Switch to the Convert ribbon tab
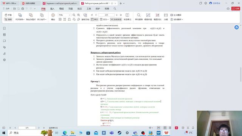Image resolution: width=242 pixels, height=136 pixels. 107,9
